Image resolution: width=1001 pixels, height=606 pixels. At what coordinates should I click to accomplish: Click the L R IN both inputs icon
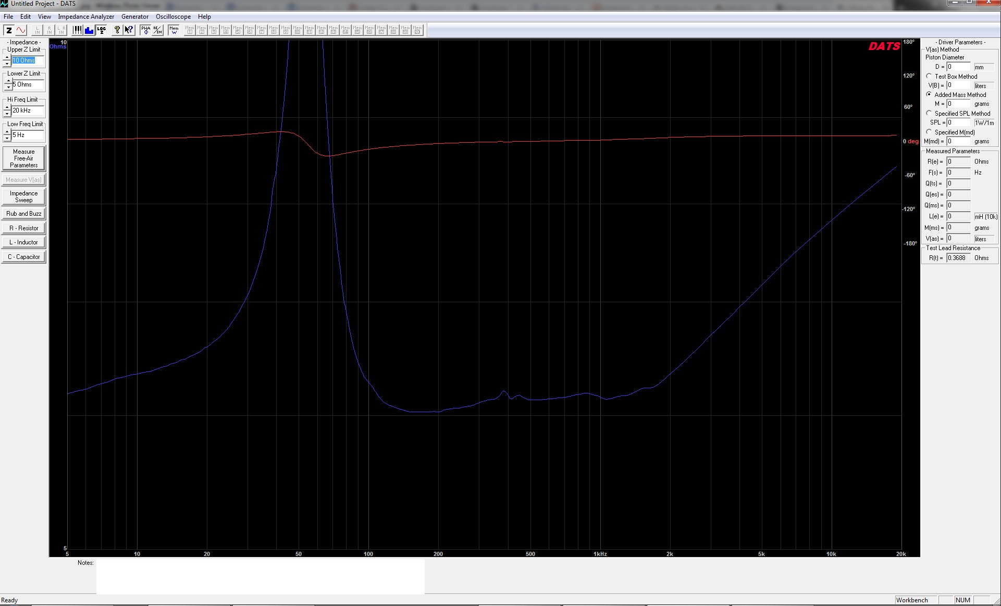[61, 30]
